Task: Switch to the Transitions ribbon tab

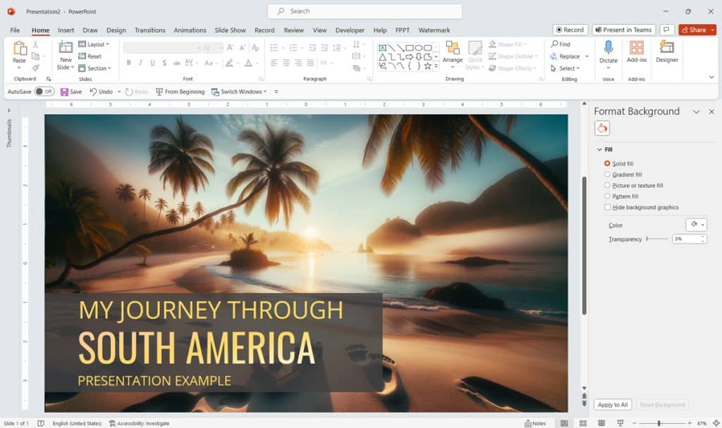Action: (149, 30)
